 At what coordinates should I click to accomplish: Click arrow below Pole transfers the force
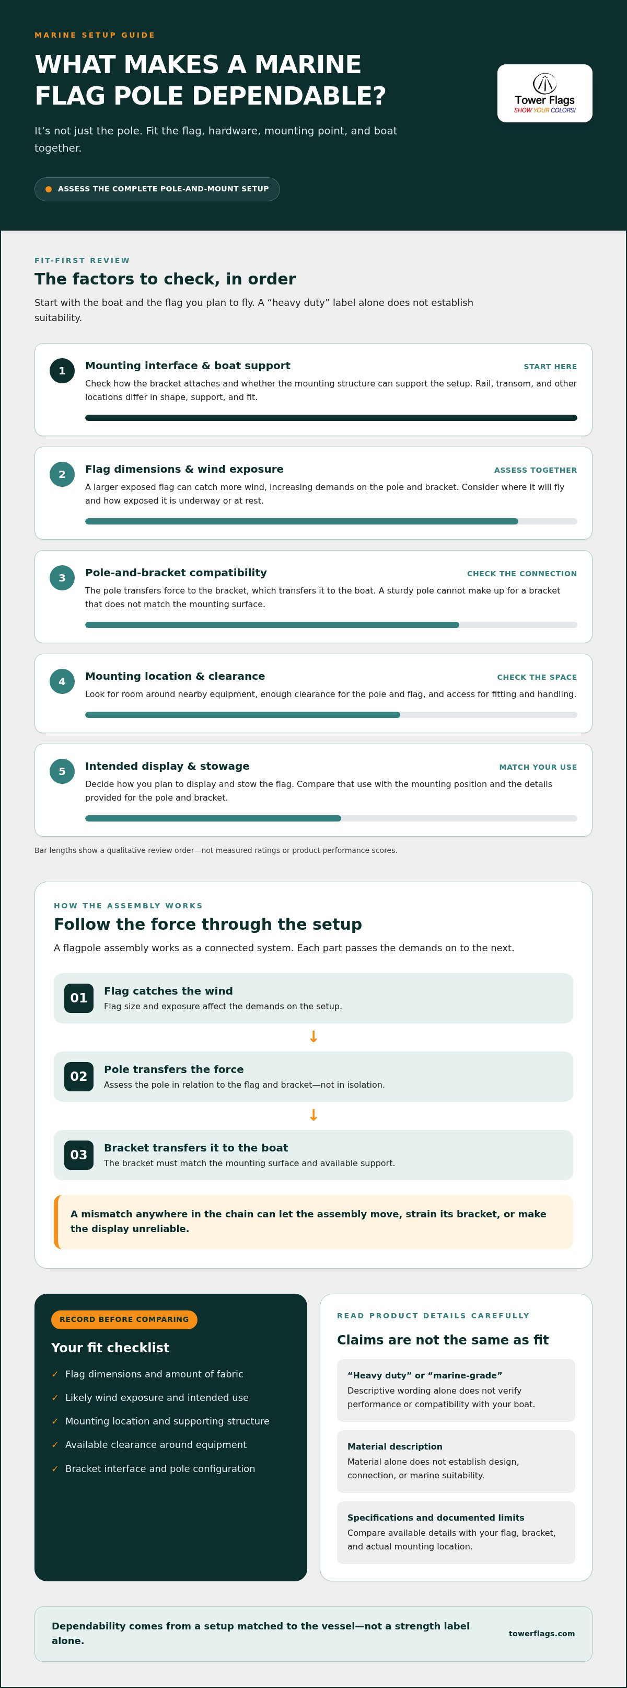[x=313, y=1115]
